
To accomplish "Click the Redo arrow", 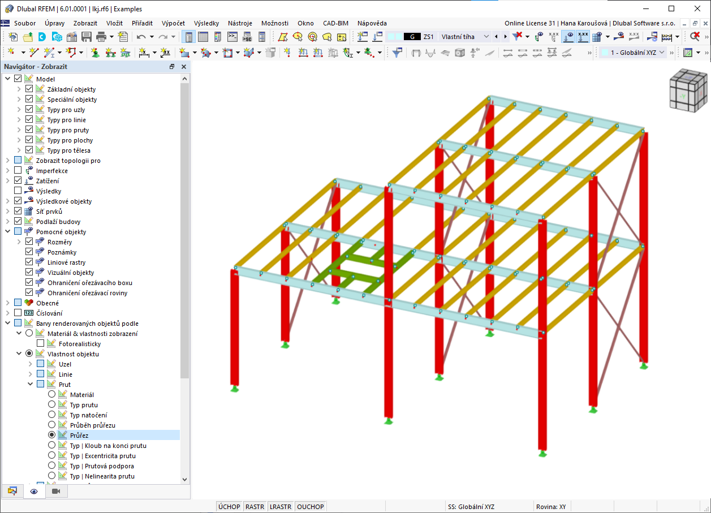I will pos(163,37).
